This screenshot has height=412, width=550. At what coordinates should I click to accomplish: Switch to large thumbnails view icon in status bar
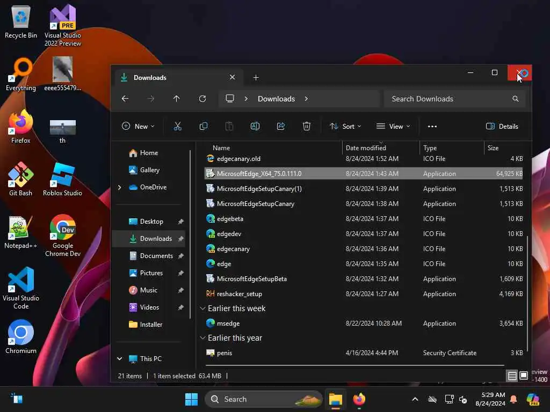[523, 376]
